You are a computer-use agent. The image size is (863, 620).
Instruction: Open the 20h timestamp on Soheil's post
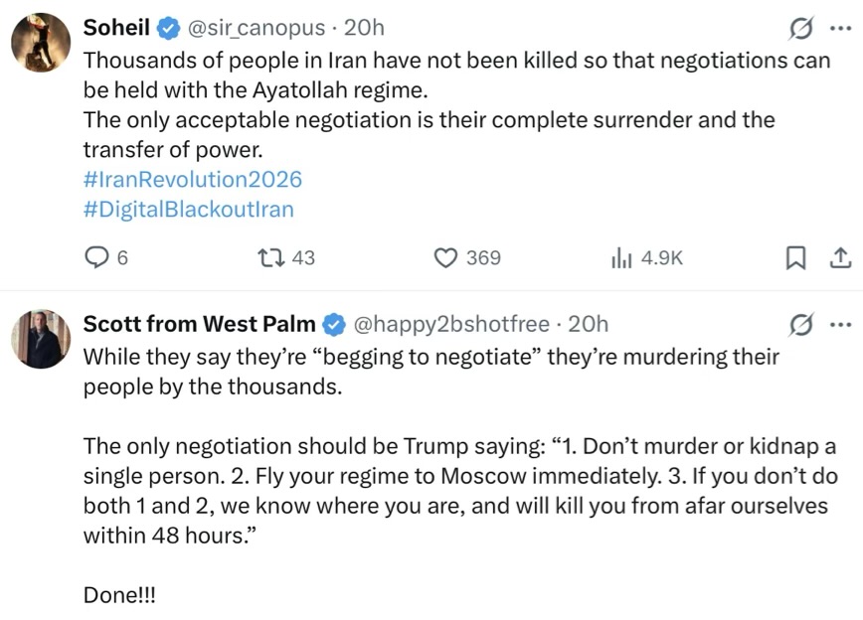pyautogui.click(x=364, y=28)
